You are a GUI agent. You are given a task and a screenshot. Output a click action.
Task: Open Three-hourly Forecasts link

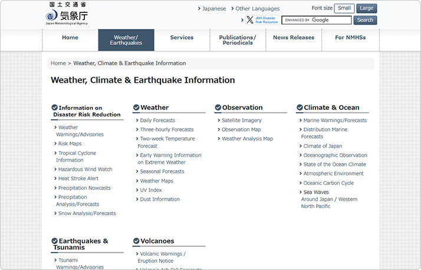(x=167, y=129)
